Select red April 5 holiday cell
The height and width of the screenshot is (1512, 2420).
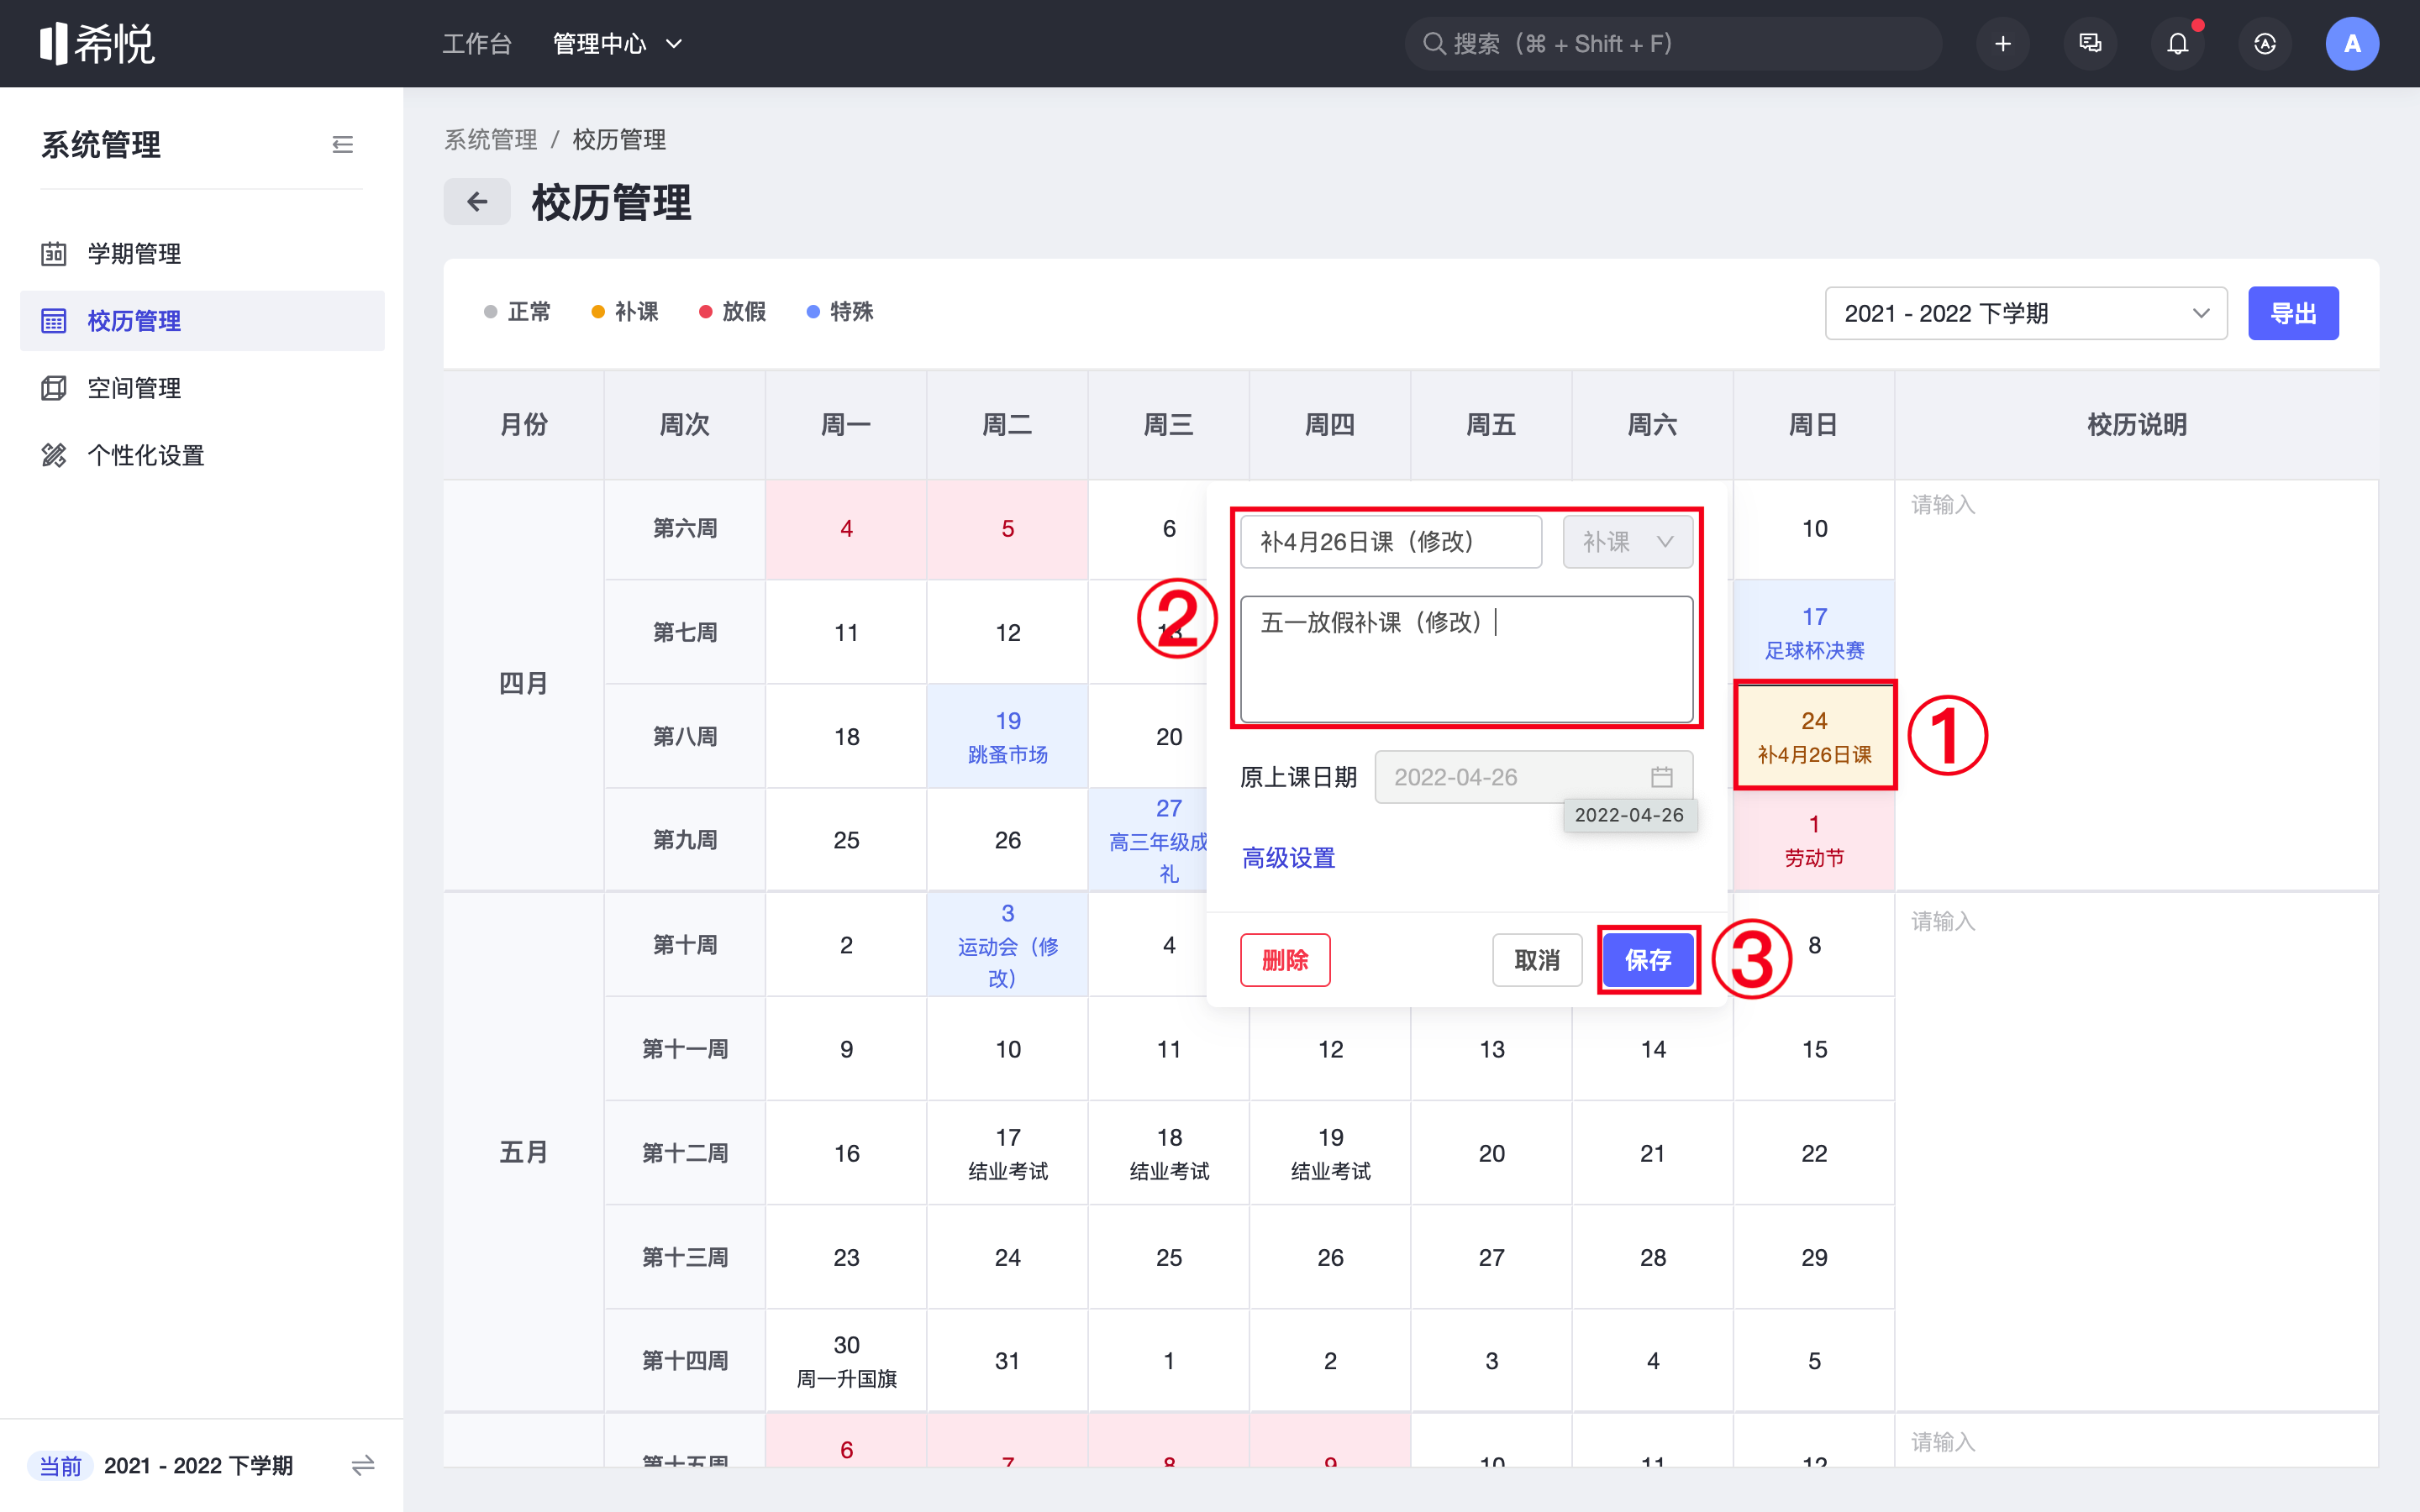point(1007,529)
